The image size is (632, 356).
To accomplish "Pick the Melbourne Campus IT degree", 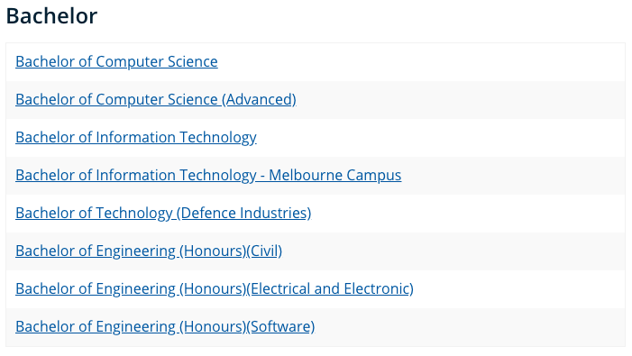I will click(208, 175).
